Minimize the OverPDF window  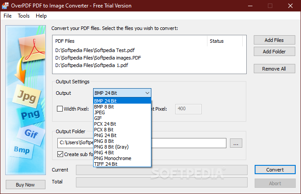pyautogui.click(x=250, y=6)
